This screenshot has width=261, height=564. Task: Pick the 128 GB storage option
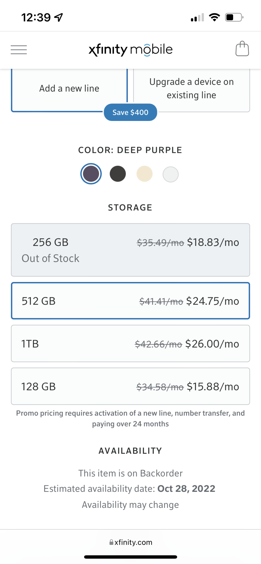130,386
